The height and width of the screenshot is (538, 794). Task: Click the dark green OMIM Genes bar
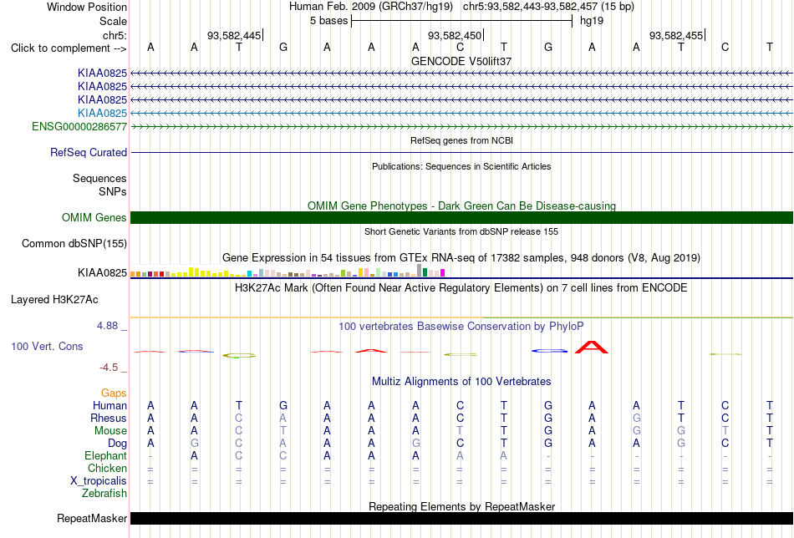click(x=461, y=218)
